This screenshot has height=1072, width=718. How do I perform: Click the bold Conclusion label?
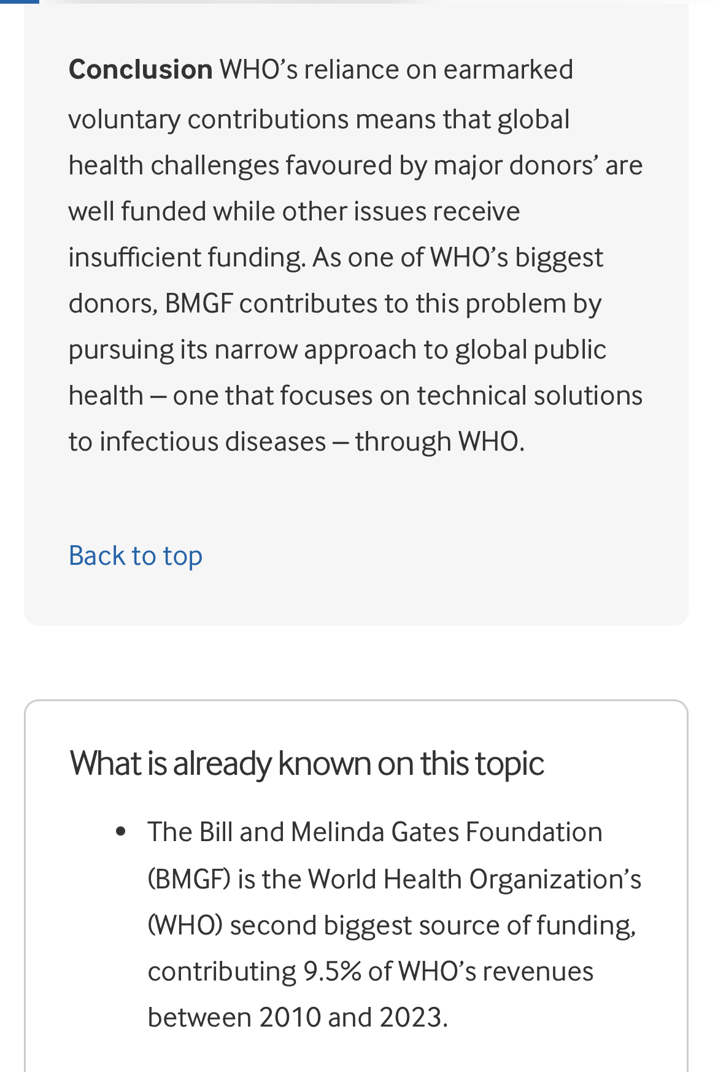(x=141, y=69)
